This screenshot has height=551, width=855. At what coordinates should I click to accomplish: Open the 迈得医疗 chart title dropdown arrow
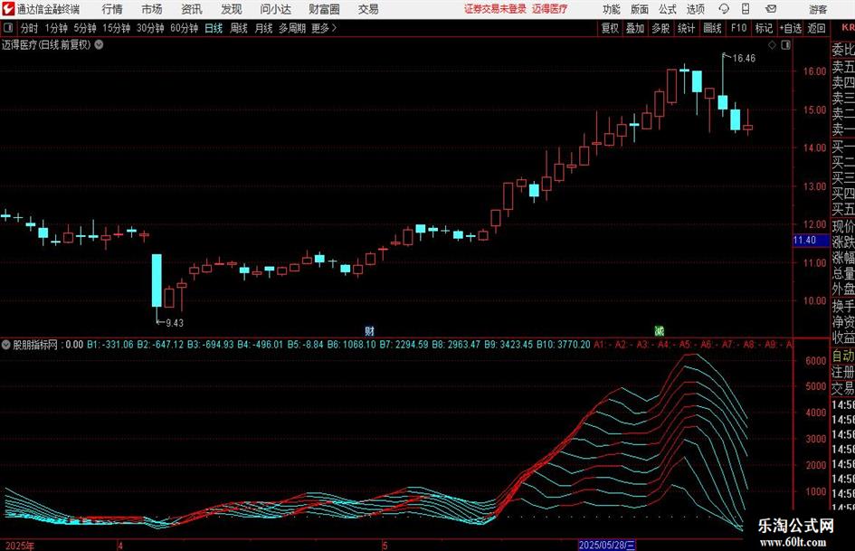coord(99,44)
